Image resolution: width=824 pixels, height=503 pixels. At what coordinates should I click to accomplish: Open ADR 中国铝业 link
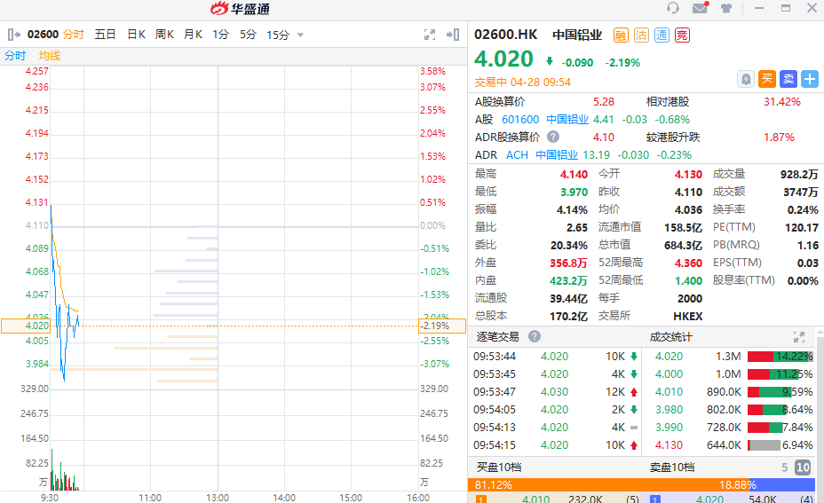tap(557, 155)
